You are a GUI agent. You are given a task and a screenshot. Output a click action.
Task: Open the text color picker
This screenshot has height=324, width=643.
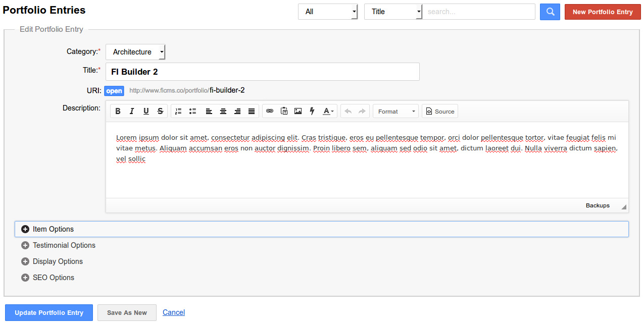(328, 112)
